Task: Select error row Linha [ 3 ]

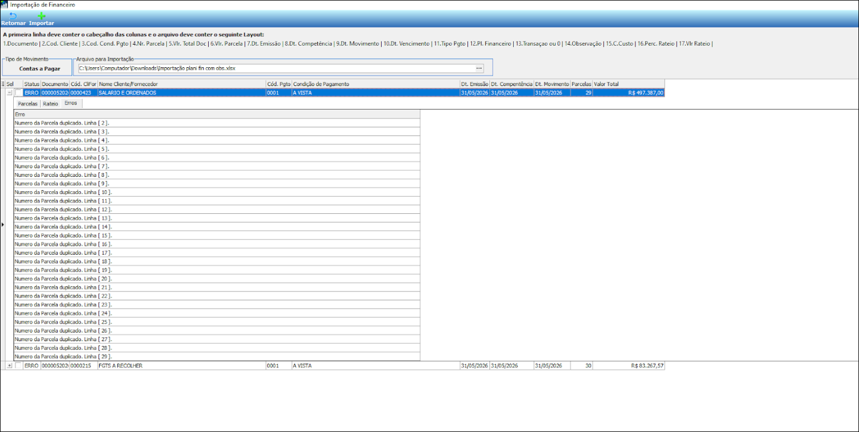Action: [217, 132]
